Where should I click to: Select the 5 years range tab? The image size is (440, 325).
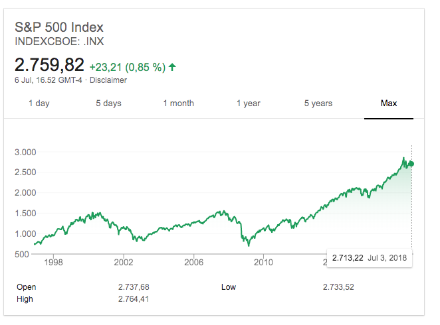pyautogui.click(x=318, y=103)
